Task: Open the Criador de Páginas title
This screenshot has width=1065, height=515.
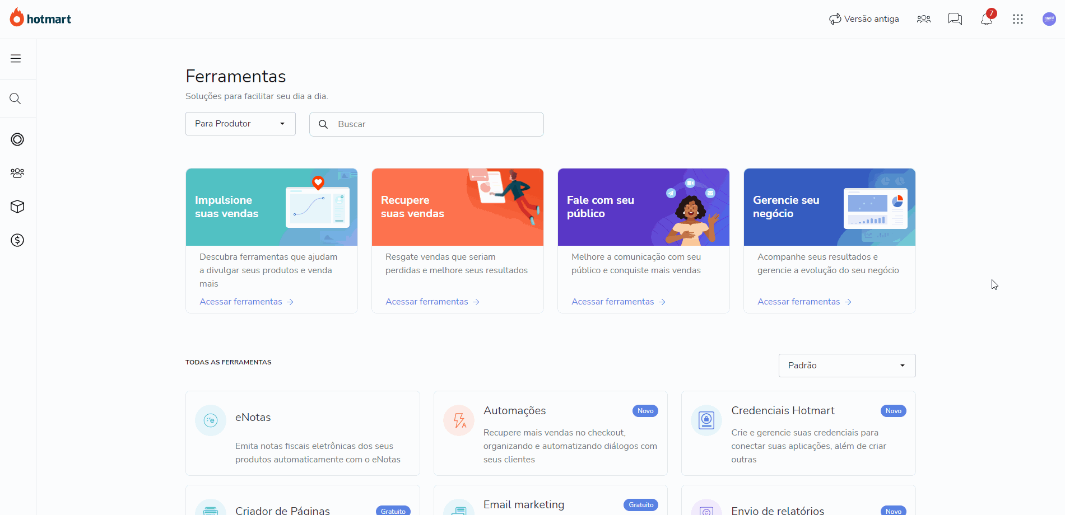Action: click(282, 511)
